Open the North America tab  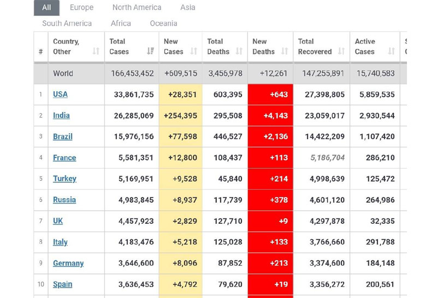click(x=137, y=8)
